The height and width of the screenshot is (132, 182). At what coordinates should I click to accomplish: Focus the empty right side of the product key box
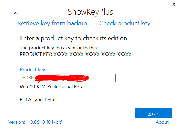point(104,78)
